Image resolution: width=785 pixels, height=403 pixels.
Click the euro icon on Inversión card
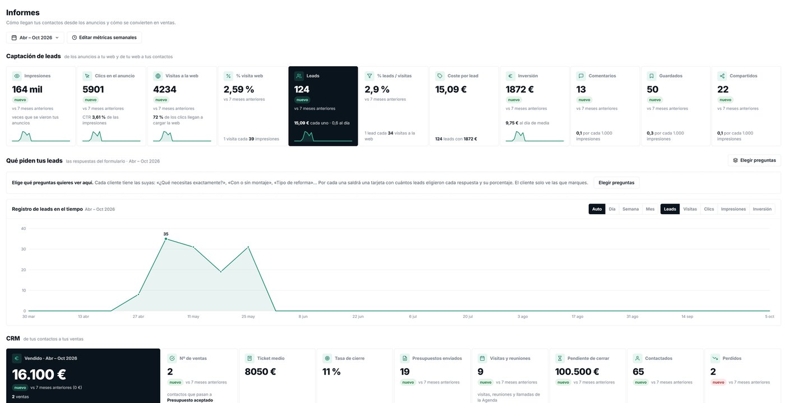[x=511, y=76]
